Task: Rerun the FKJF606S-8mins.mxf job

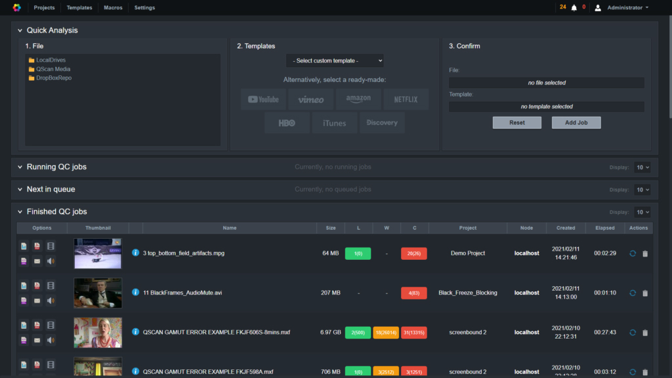Action: pyautogui.click(x=633, y=332)
